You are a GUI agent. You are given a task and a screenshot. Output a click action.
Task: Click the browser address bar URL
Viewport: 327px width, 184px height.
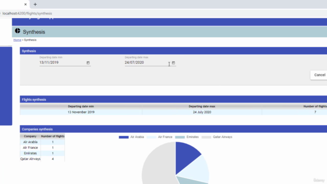[27, 13]
